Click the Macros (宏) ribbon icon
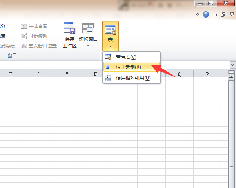Viewport: 236px width, 188px height. (x=110, y=30)
